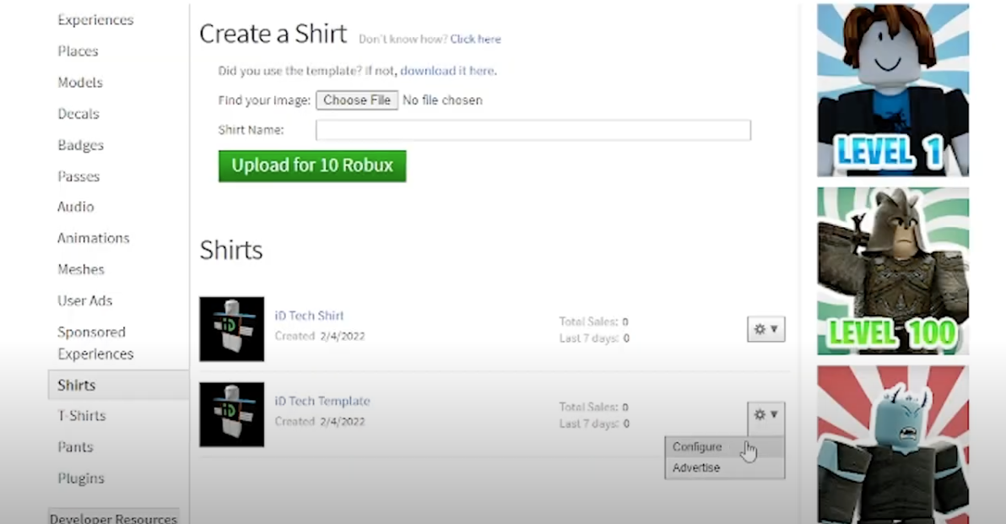1006x524 pixels.
Task: Choose Advertise from the context menu
Action: click(695, 467)
